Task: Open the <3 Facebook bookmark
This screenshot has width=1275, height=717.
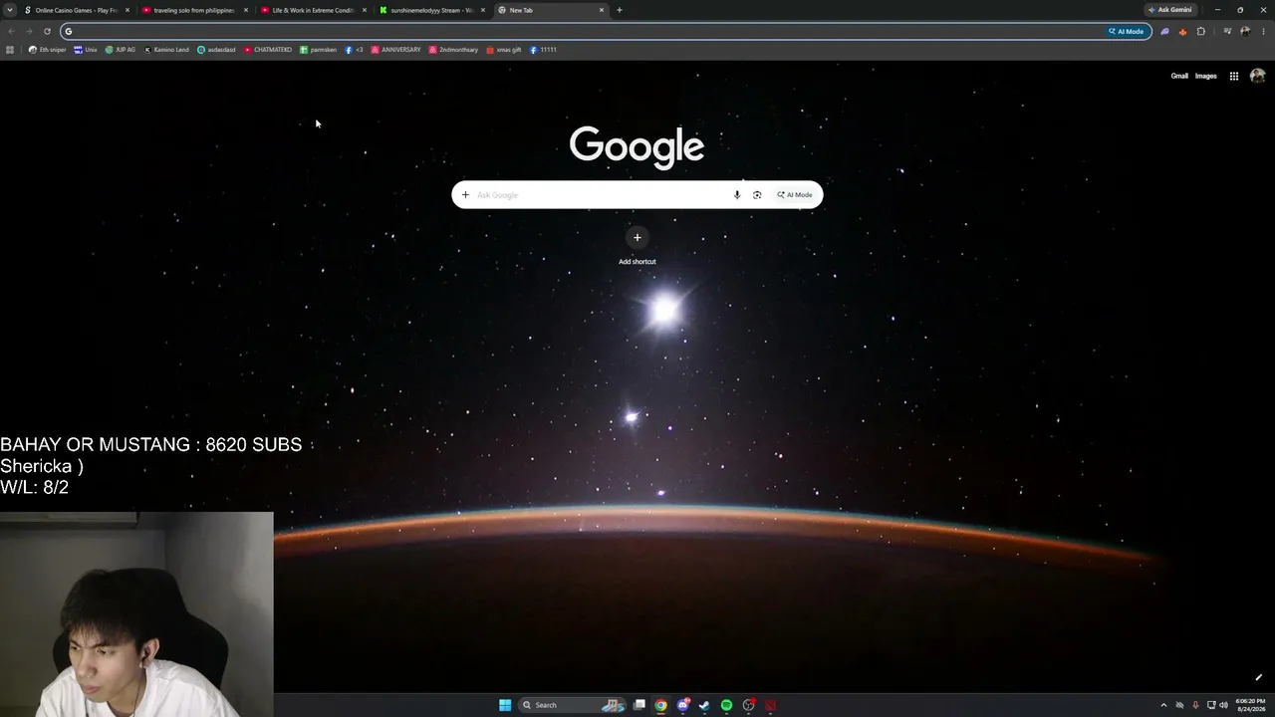Action: [355, 50]
